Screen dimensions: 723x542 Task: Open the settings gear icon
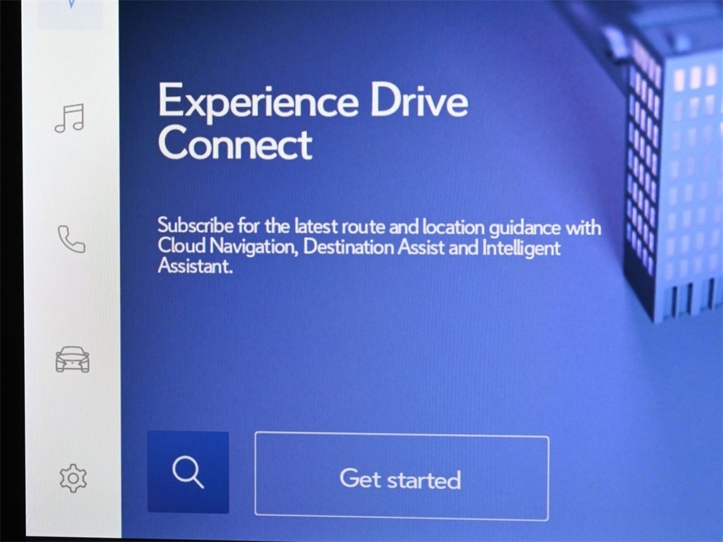coord(73,478)
